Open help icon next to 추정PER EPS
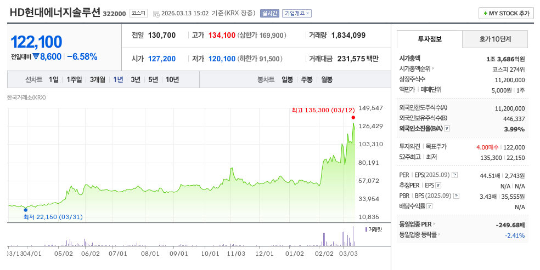Viewport: 540px width, 270px height. 438,186
